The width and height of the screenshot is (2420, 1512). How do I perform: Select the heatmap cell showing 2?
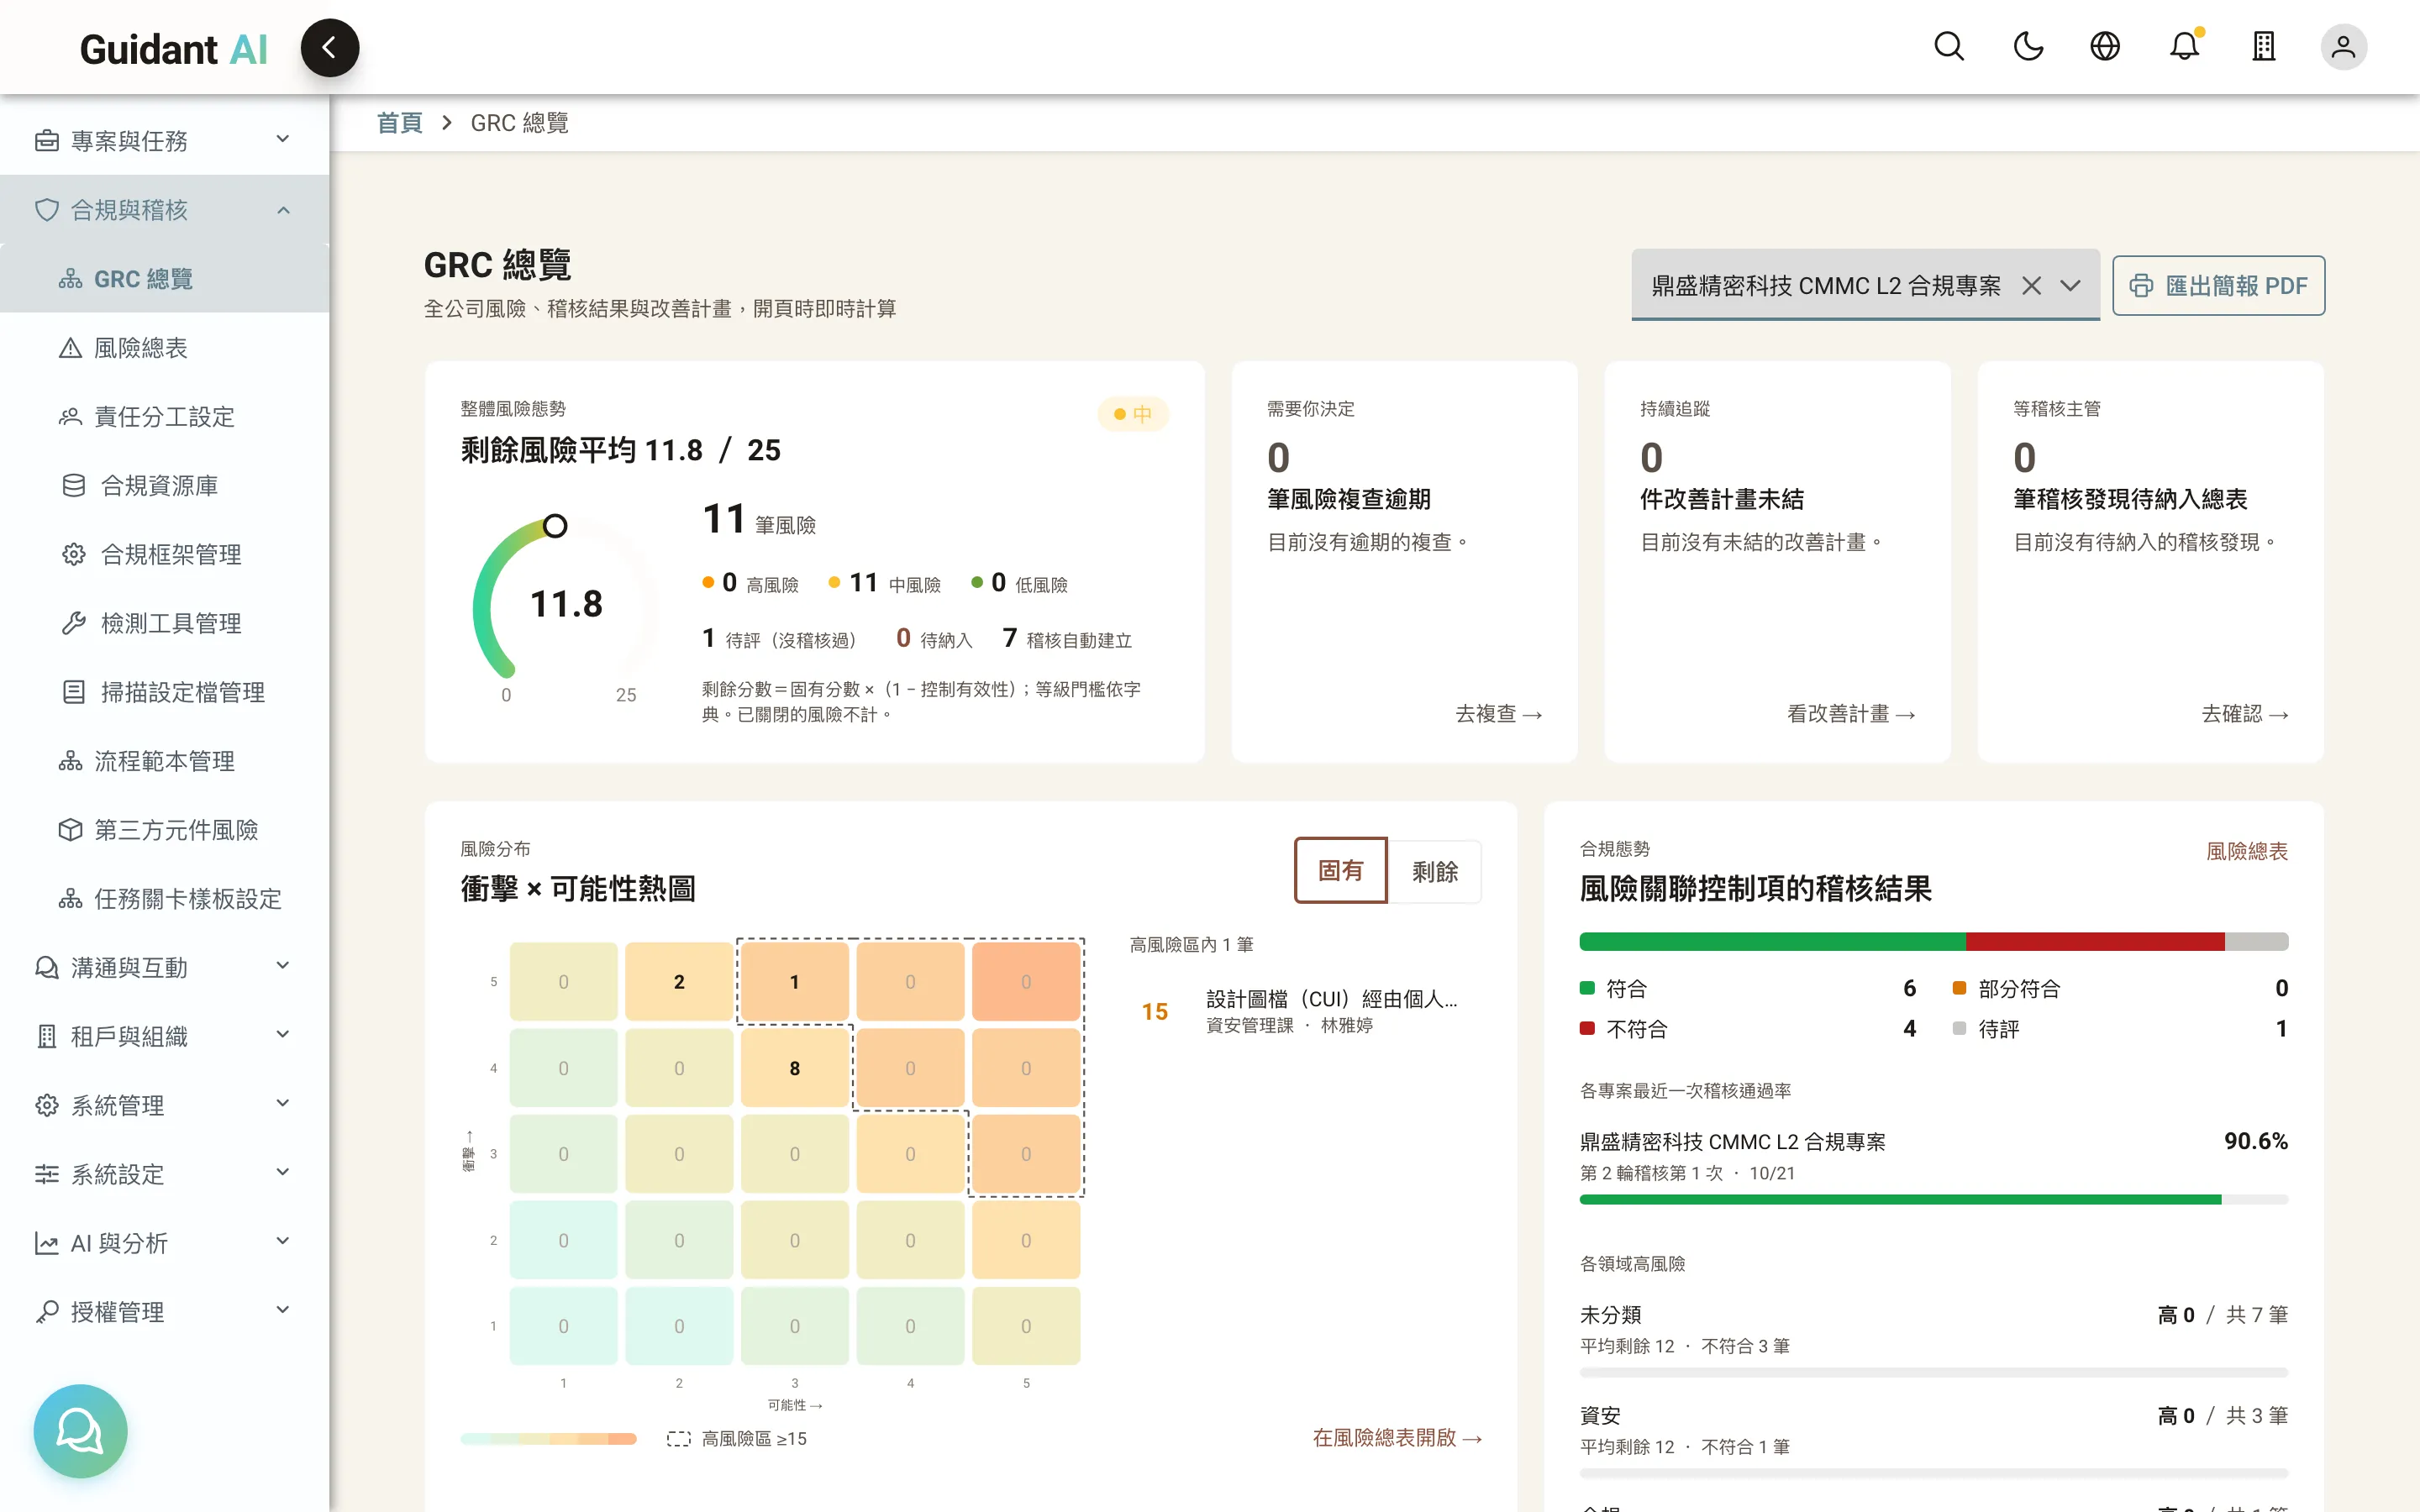pyautogui.click(x=679, y=982)
